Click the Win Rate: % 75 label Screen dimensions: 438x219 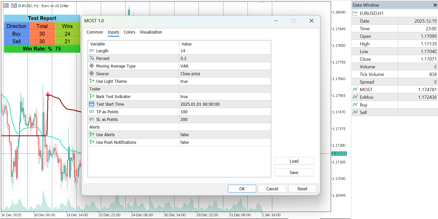(x=42, y=49)
